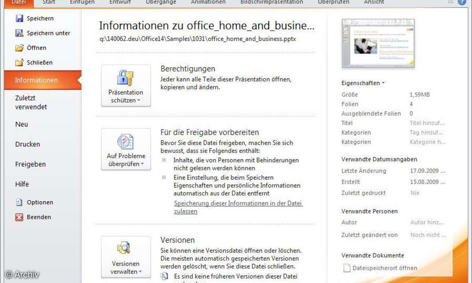Expand the Versionen verwalten dropdown
472x283 pixels.
140,272
